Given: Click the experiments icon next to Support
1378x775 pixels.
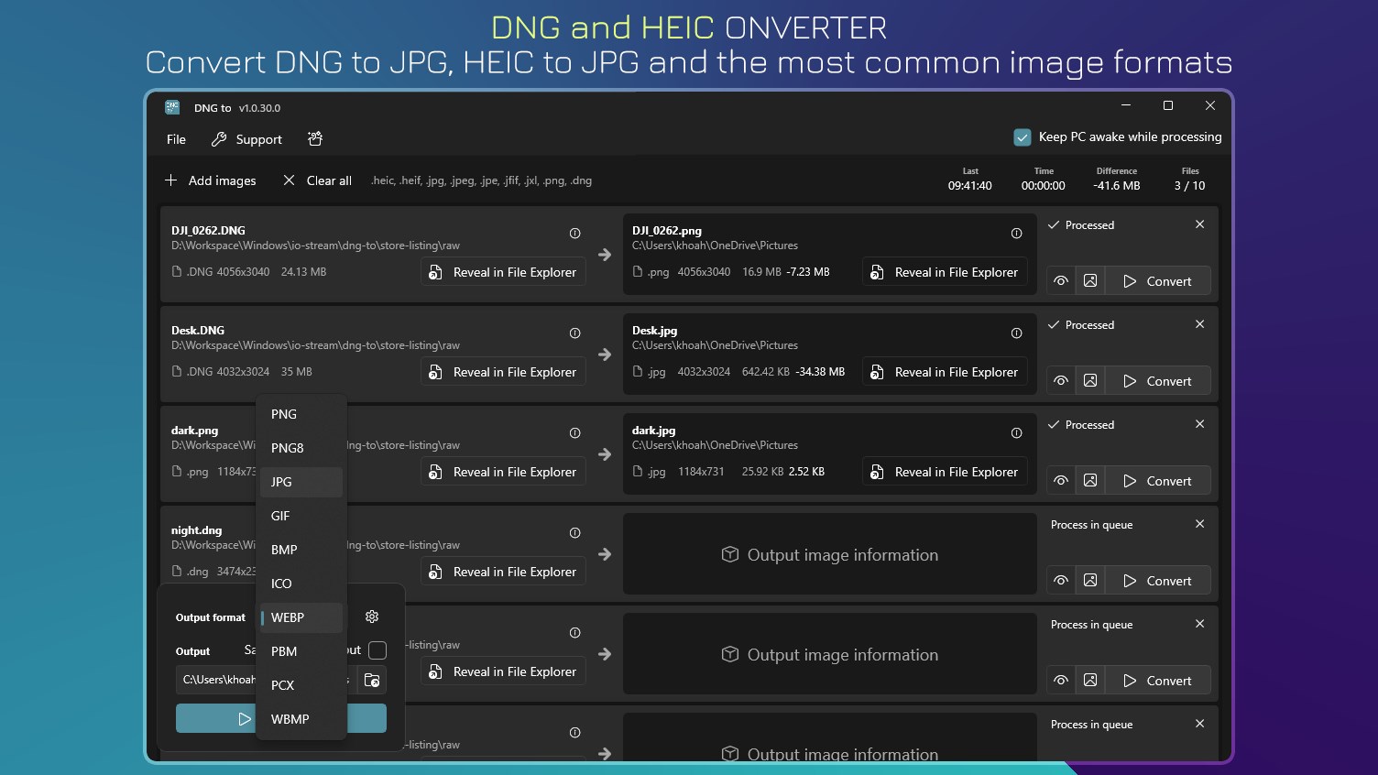Looking at the screenshot, I should (x=314, y=138).
